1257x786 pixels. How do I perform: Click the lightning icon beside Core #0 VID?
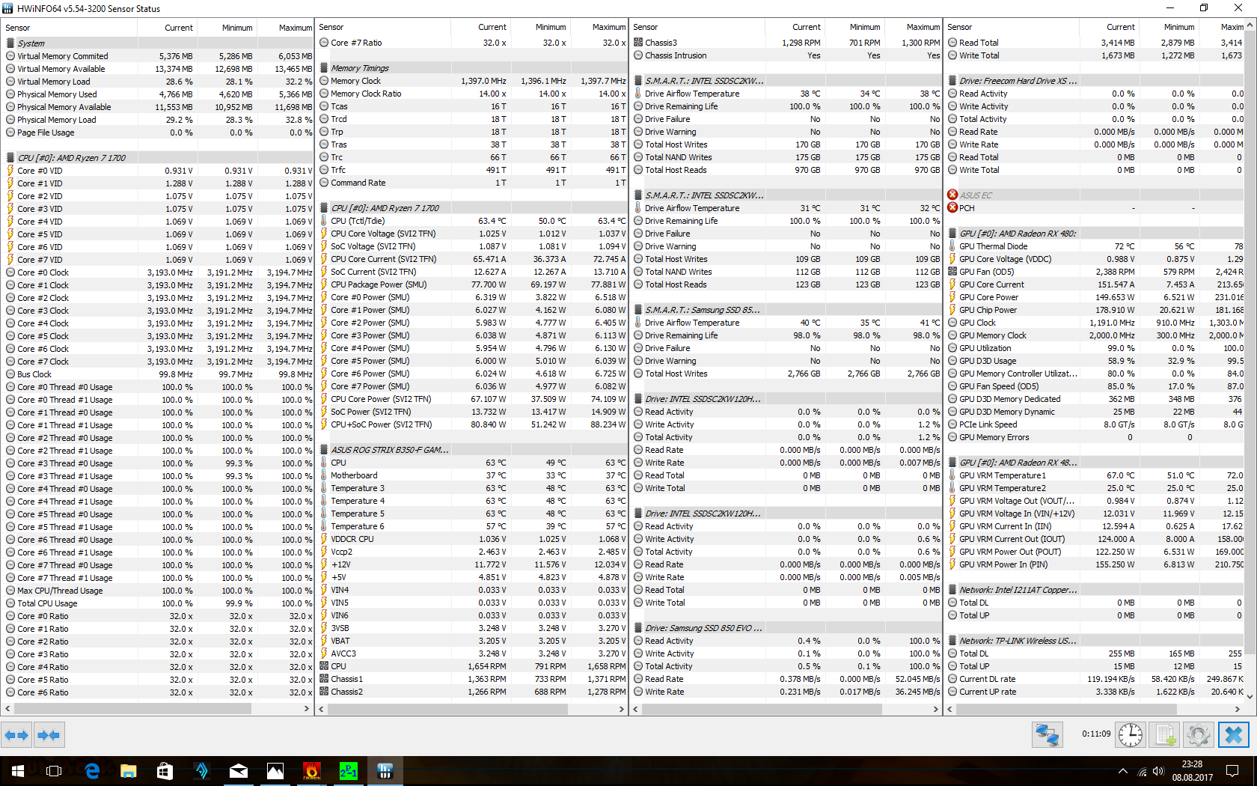[10, 171]
